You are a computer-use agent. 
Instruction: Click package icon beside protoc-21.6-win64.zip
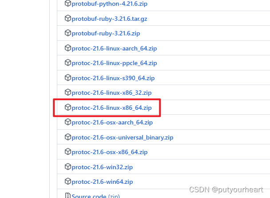[68, 181]
